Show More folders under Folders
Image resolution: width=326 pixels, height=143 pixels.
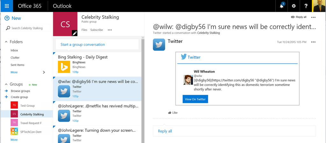(14, 72)
